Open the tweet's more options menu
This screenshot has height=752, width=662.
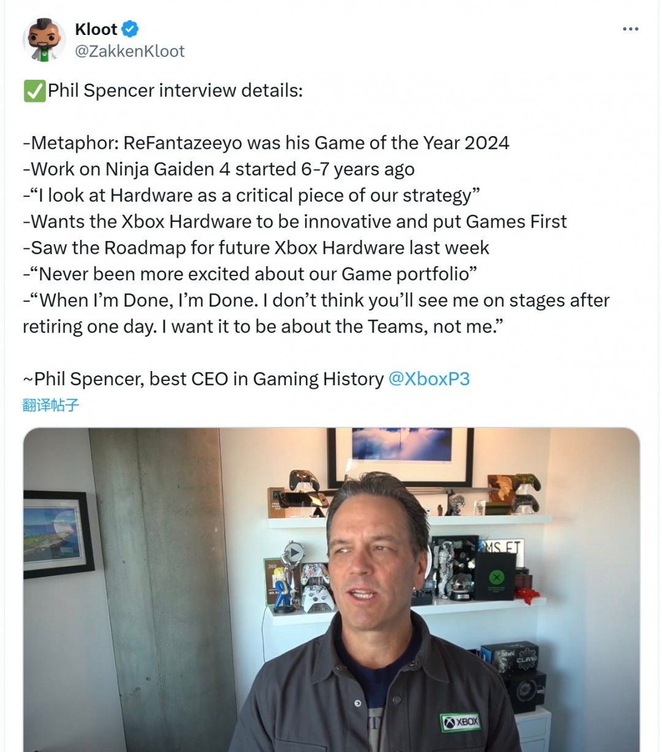630,29
